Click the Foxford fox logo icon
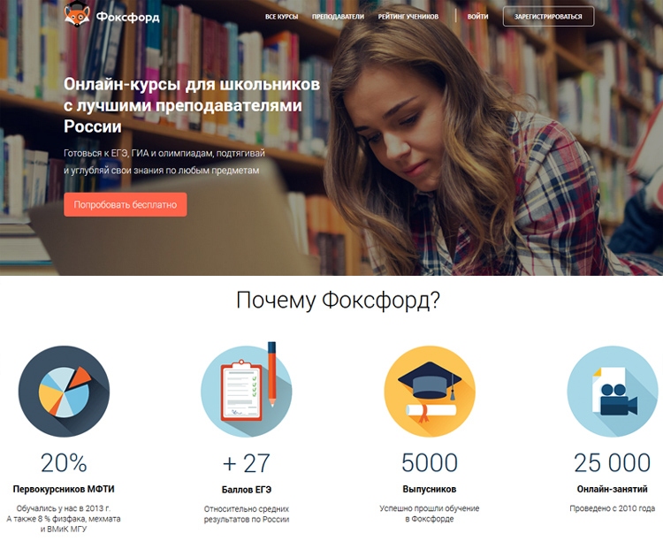Viewport: 663px width, 541px height. (x=77, y=13)
